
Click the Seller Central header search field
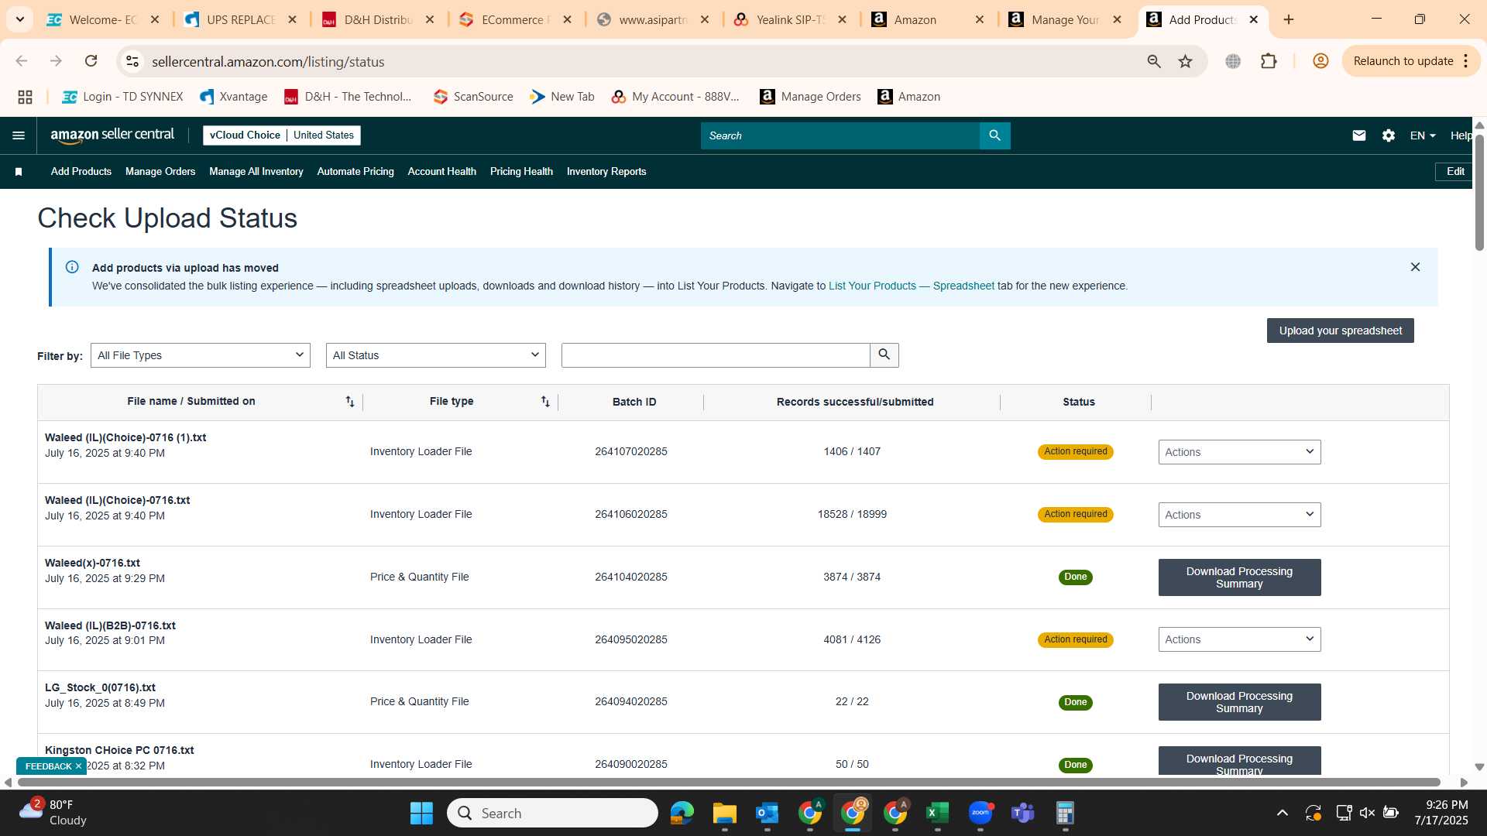(x=840, y=135)
